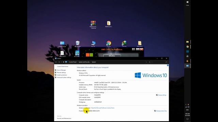Open File Explorer on the taskbar
The width and height of the screenshot is (218, 122).
pos(187,42)
